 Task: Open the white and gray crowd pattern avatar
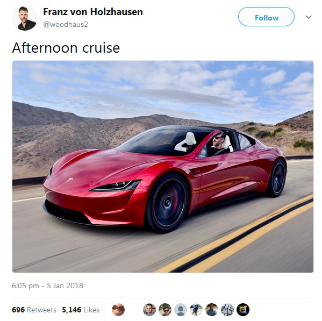pos(227,310)
